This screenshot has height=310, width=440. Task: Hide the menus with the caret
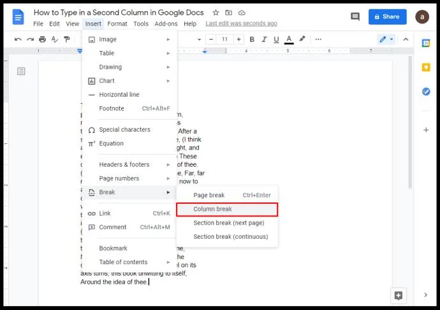(406, 39)
